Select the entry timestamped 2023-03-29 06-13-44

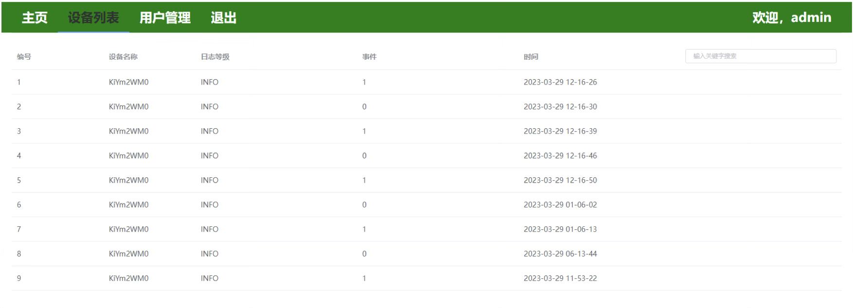(x=560, y=254)
